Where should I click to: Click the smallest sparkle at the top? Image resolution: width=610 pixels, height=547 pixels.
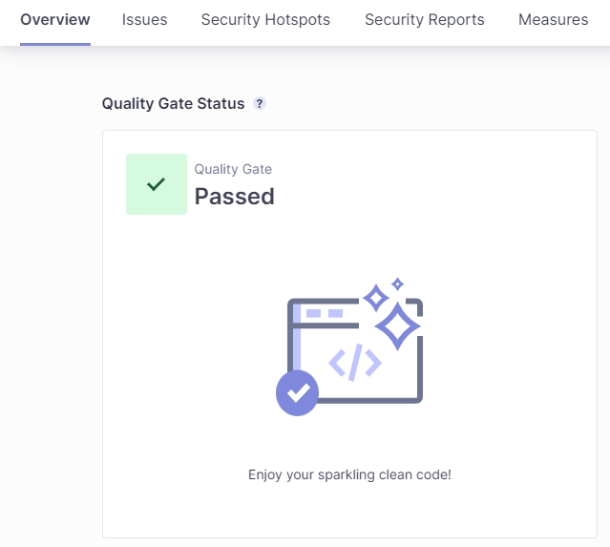[397, 284]
